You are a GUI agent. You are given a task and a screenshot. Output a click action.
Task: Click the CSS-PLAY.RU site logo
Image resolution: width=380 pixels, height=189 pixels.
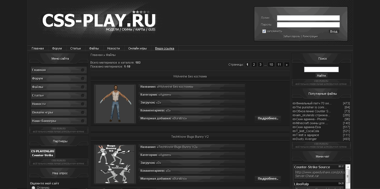click(x=99, y=21)
